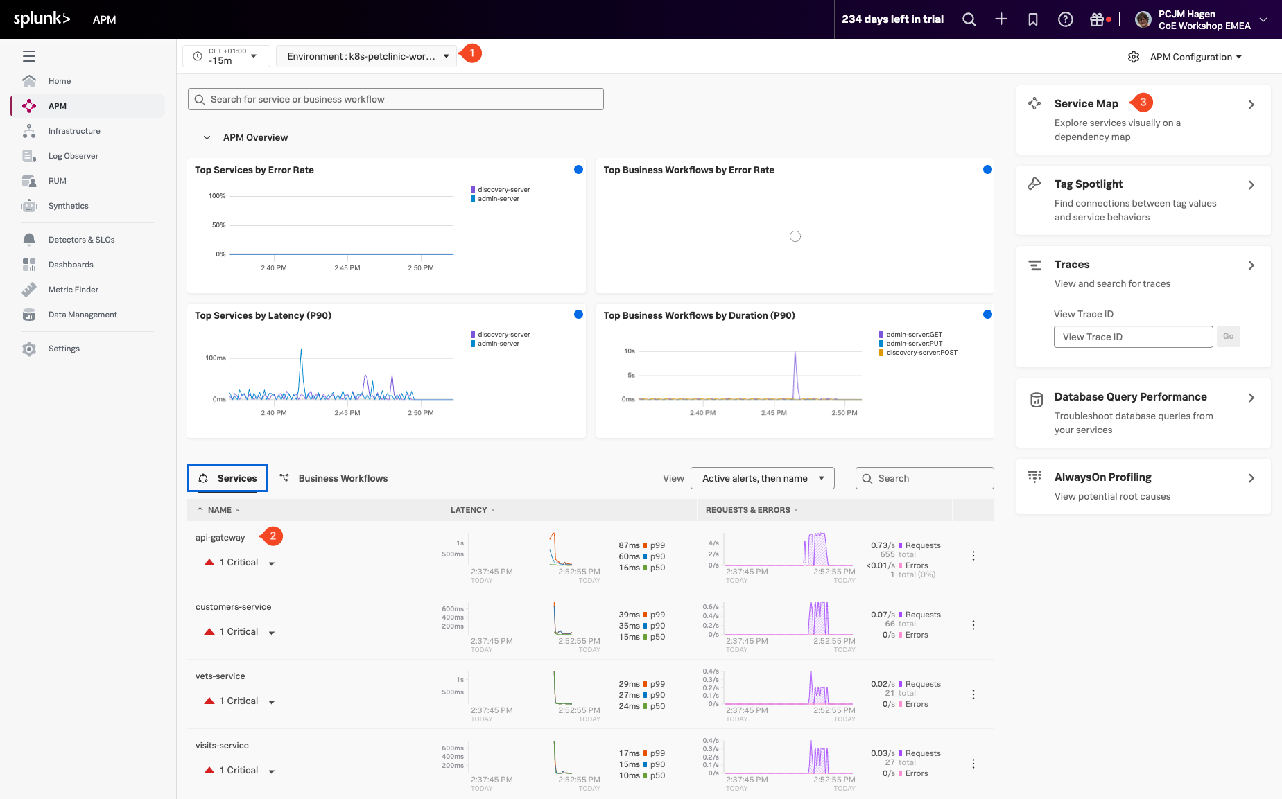Screen dimensions: 1282x799
Task: Click the plus create icon in header
Action: [1001, 19]
